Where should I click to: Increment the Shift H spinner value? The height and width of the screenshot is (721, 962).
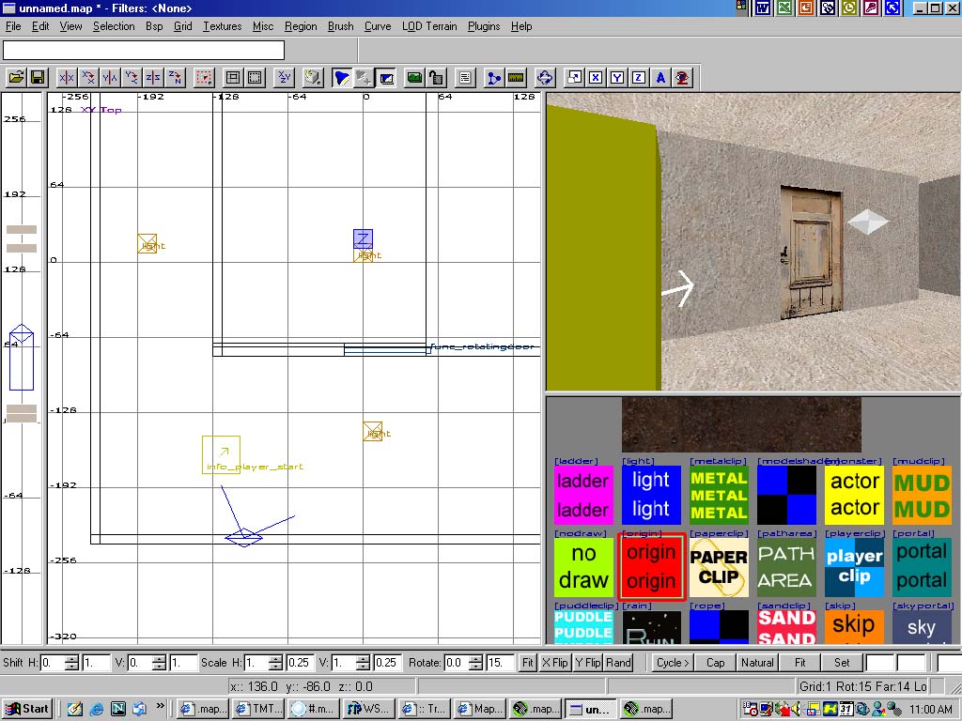pos(72,658)
